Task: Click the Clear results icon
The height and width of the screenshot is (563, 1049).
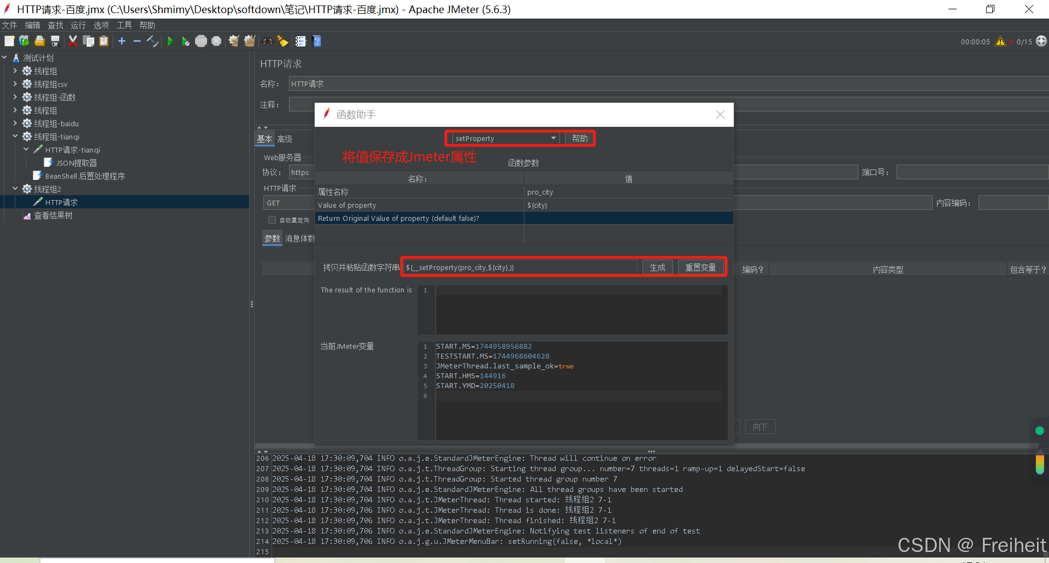Action: (x=234, y=41)
